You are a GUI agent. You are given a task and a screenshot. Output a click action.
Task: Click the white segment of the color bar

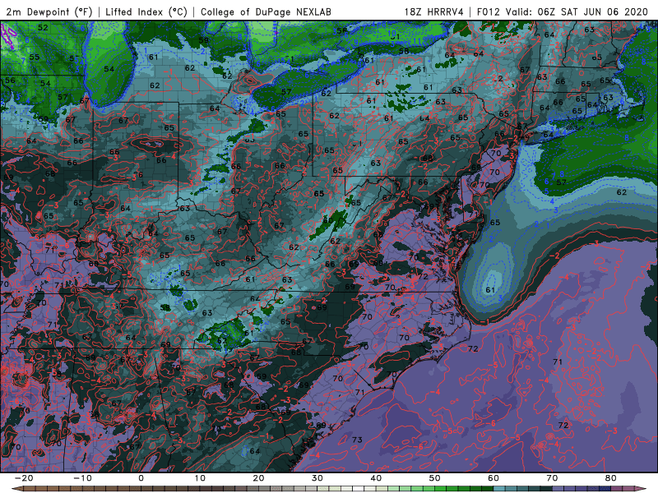358,488
